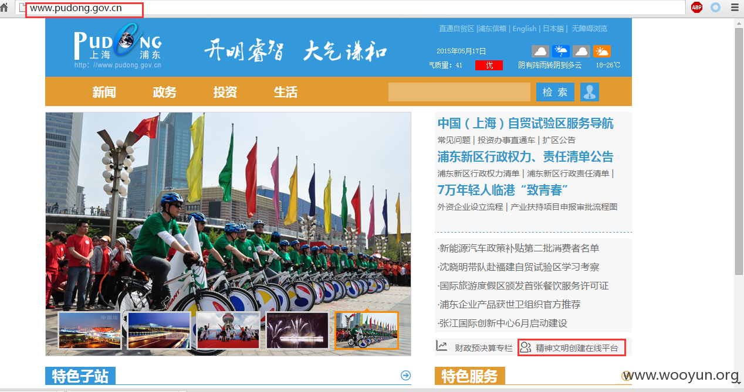Open news 沈晓明带队赴福建自贸试验区学习考察
The height and width of the screenshot is (392, 744).
click(519, 267)
